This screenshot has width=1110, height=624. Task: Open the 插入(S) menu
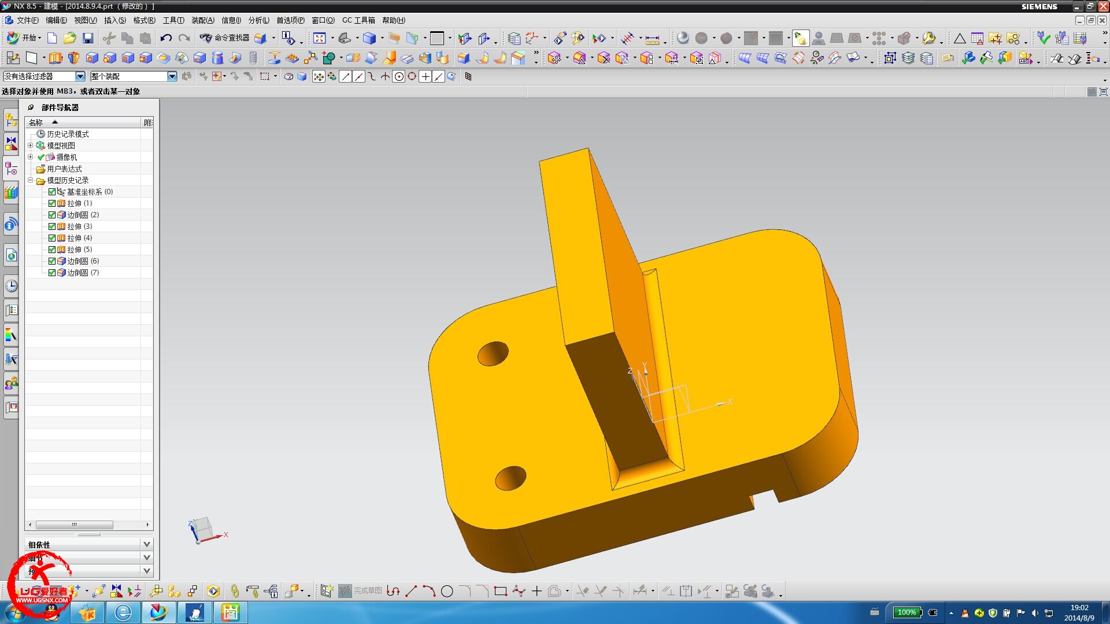pos(114,20)
